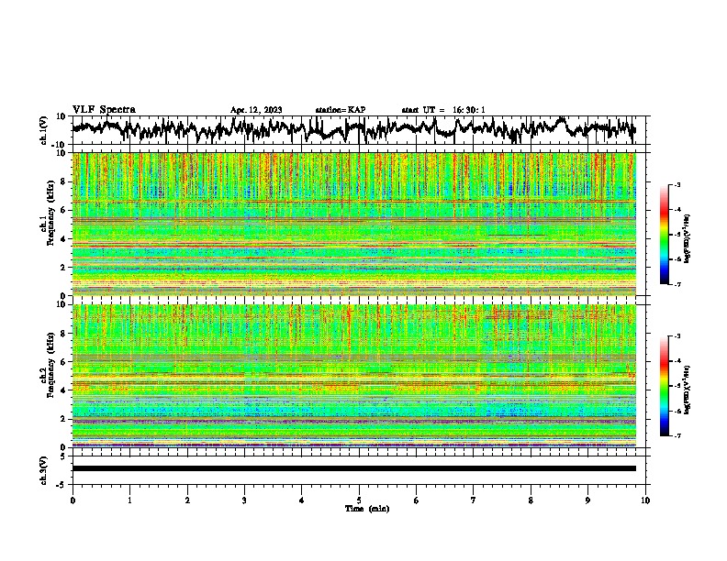The height and width of the screenshot is (561, 727).
Task: Click the color scale bar beside ch.1 spectrogram
Action: point(664,235)
